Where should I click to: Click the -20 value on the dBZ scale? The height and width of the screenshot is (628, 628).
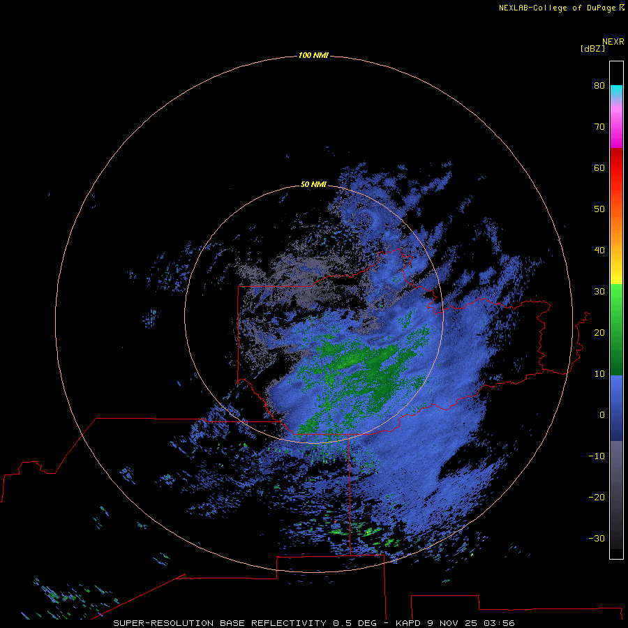[597, 498]
